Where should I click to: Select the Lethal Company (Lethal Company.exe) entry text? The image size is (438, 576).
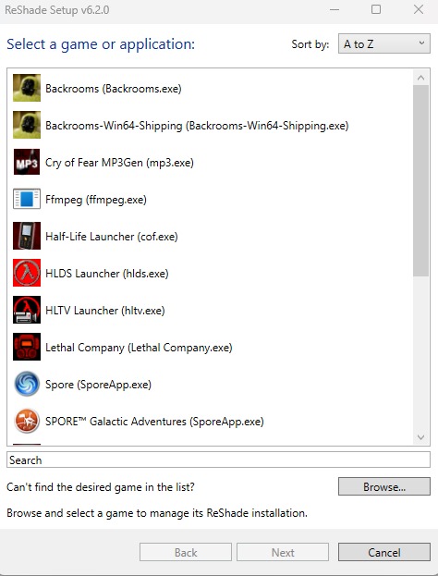(x=139, y=348)
